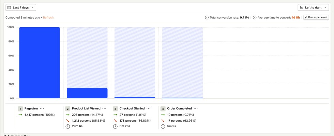
Task: Expand the Left to right layout dropdown
Action: [x=313, y=7]
